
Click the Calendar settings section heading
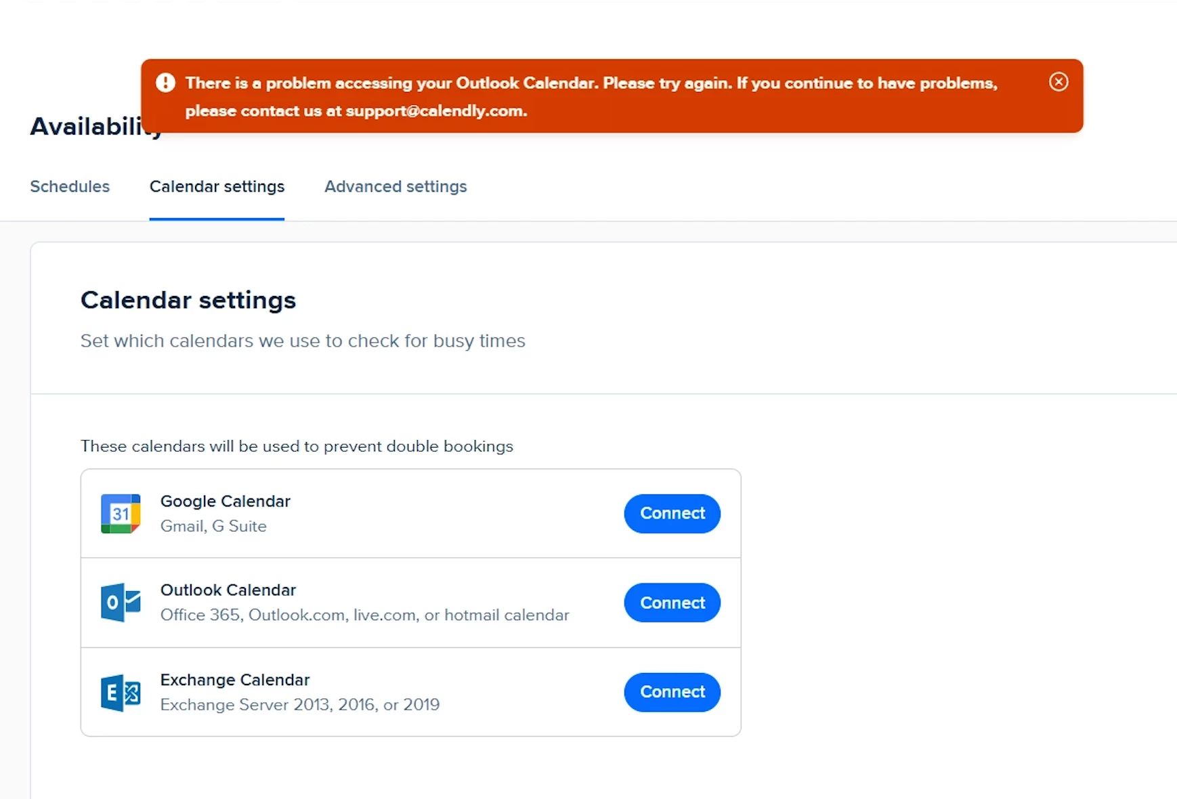[188, 300]
